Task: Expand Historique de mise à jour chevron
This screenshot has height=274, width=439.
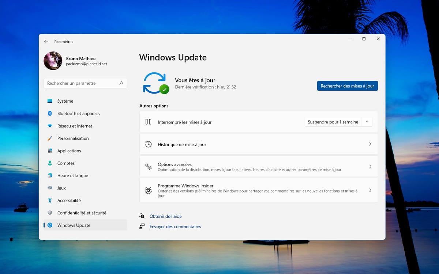Action: [x=370, y=144]
